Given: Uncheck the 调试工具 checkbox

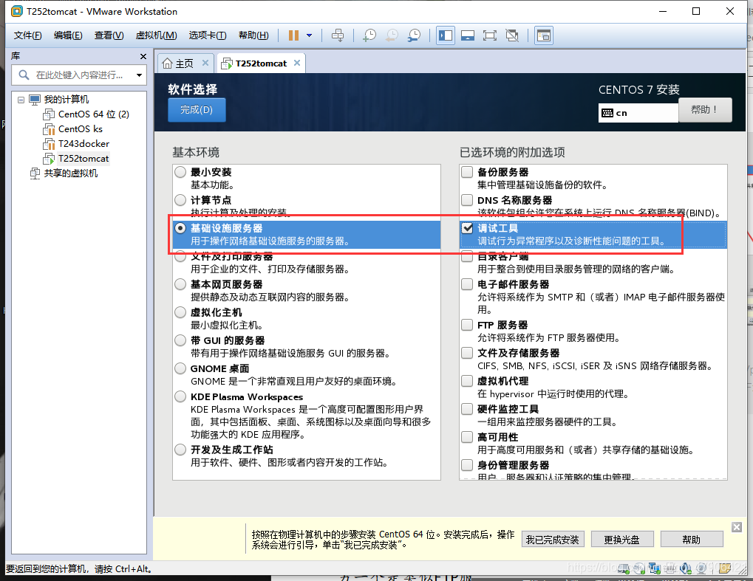Looking at the screenshot, I should coord(467,228).
